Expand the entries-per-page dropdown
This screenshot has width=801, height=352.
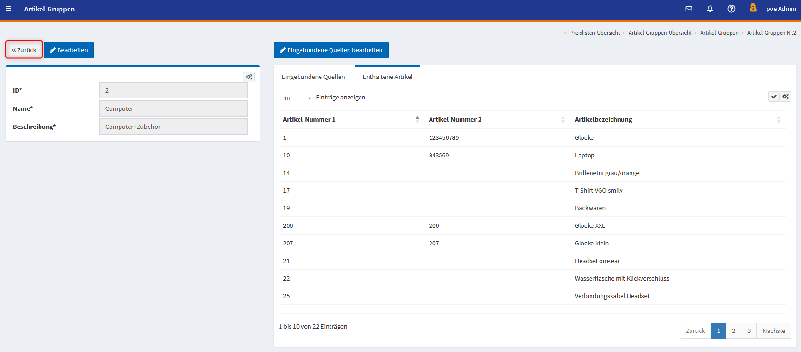(x=296, y=98)
